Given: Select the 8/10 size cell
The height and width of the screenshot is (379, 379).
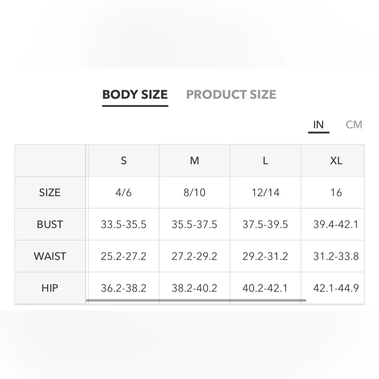Looking at the screenshot, I should (x=194, y=193).
